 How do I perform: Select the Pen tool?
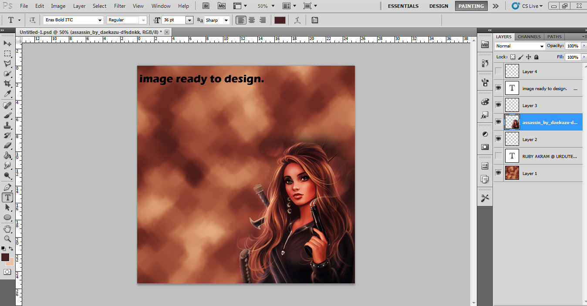click(x=7, y=187)
